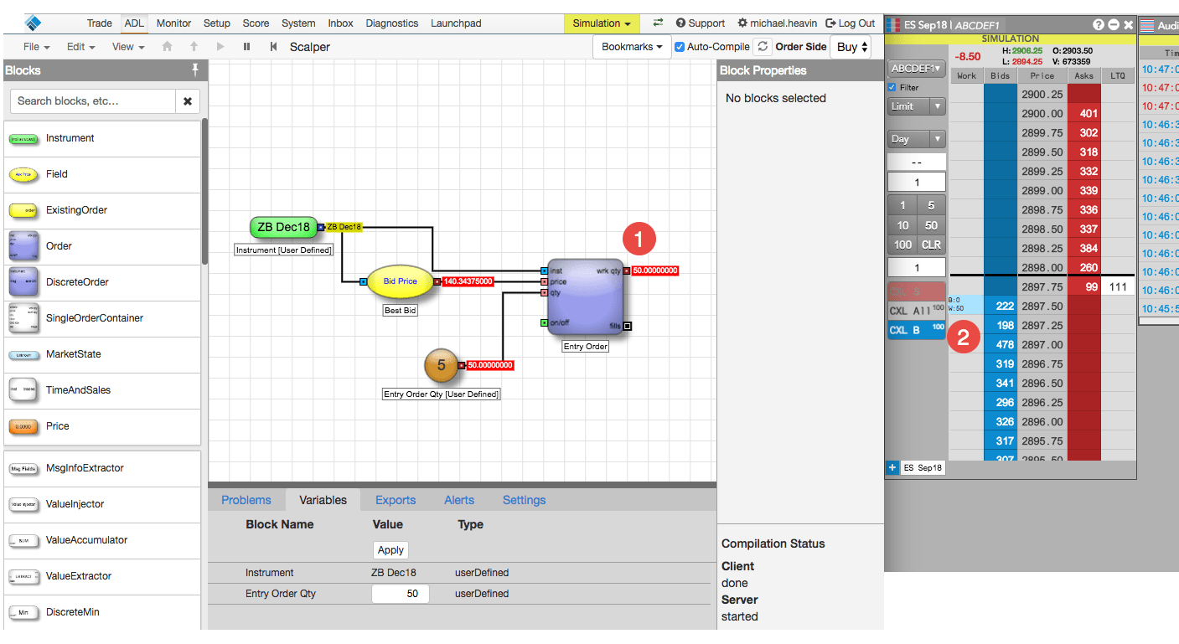This screenshot has width=1179, height=644.
Task: Click the Apply button in Variables
Action: click(391, 550)
